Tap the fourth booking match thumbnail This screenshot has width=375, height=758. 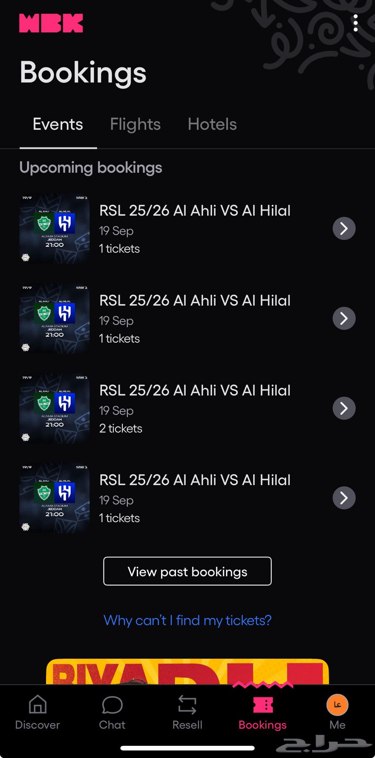54,498
